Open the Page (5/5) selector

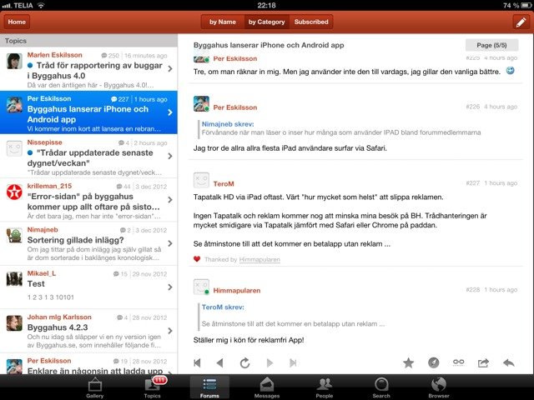pyautogui.click(x=491, y=45)
